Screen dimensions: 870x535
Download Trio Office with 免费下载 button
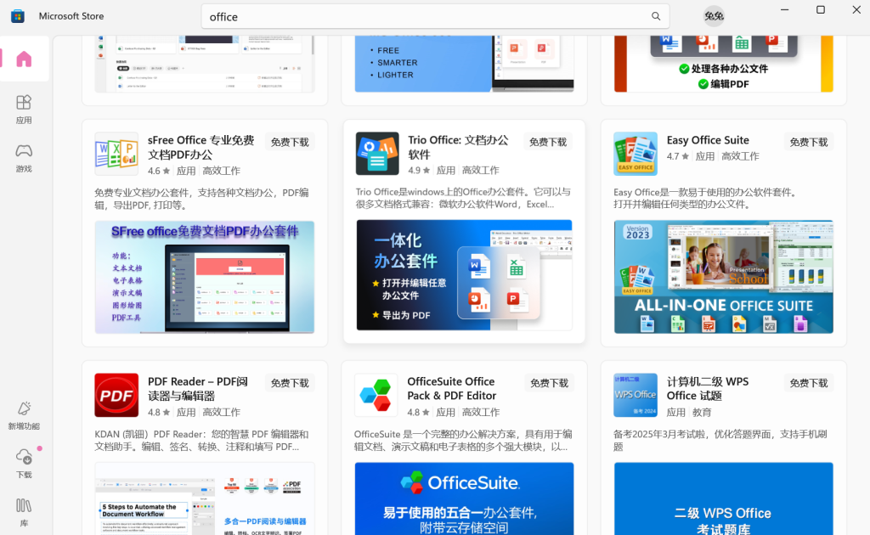tap(548, 142)
